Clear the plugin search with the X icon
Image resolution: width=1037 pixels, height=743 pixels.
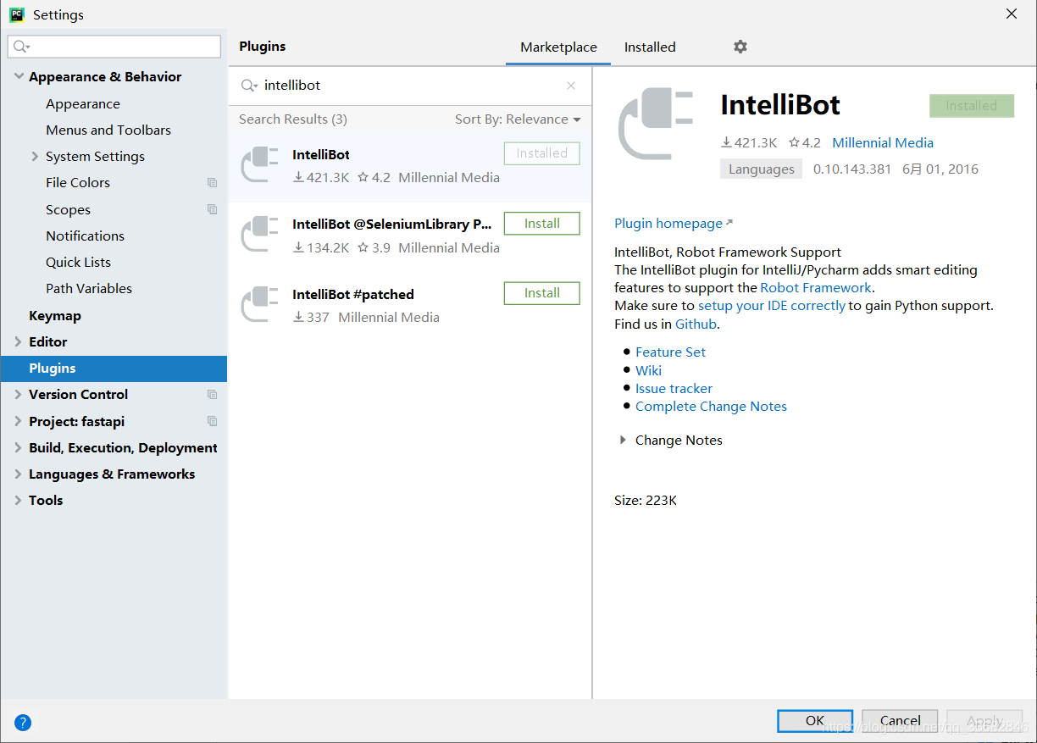pyautogui.click(x=571, y=86)
